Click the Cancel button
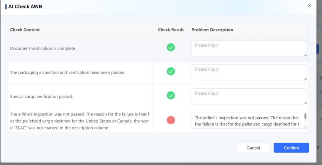Image resolution: width=322 pixels, height=165 pixels. click(x=253, y=148)
